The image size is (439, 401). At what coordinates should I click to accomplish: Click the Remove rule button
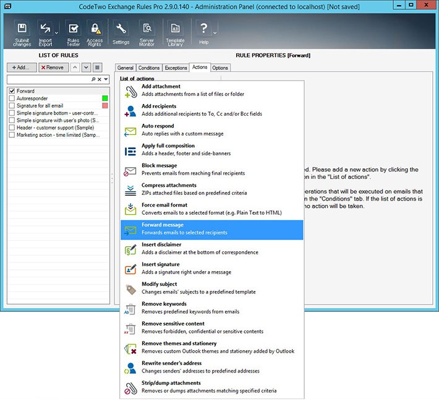(53, 67)
